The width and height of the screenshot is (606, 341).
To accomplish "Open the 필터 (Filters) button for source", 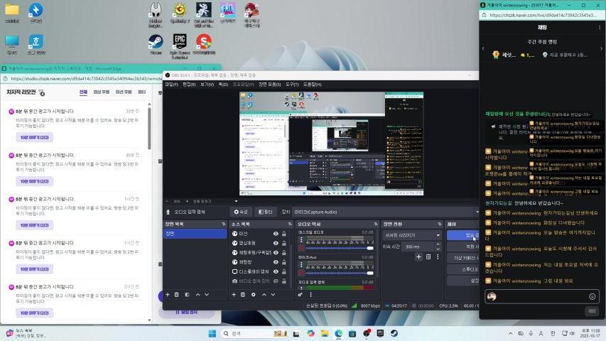I will click(264, 212).
